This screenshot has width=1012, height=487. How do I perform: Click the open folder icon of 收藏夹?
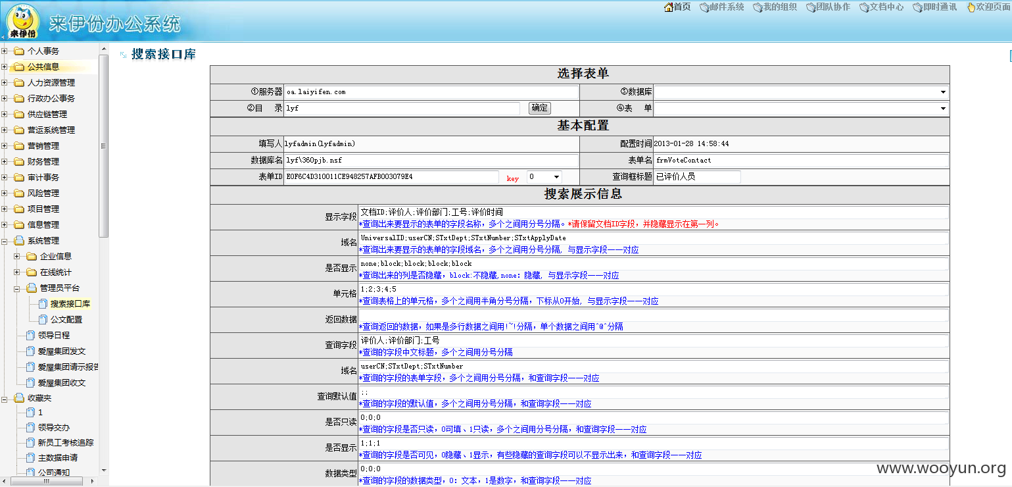[x=19, y=398]
